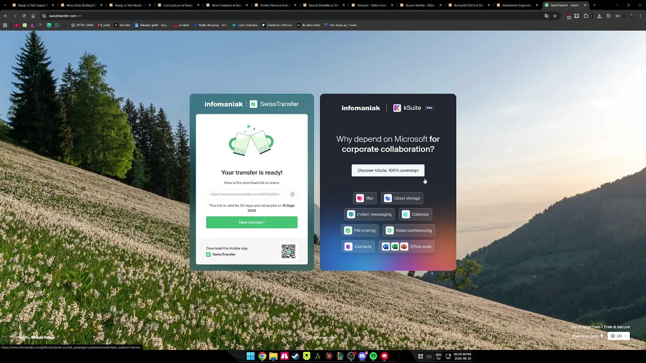Open OBS Studio from the taskbar
Image resolution: width=646 pixels, height=363 pixels.
click(351, 356)
